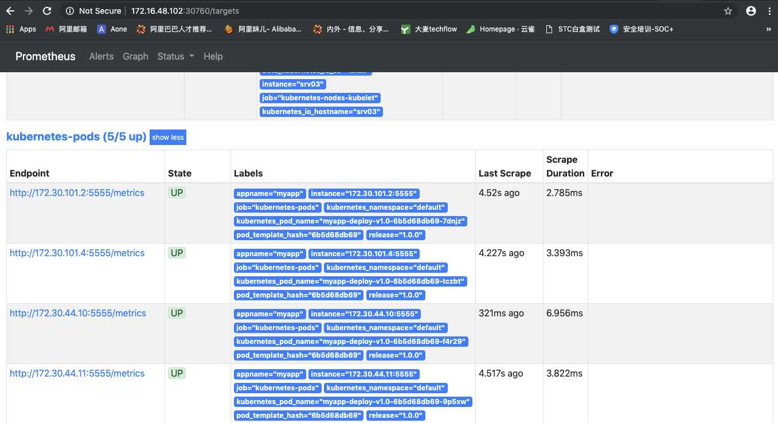Click the kubernetes-pods (5/5 up) heading link
Image resolution: width=778 pixels, height=423 pixels.
click(76, 137)
